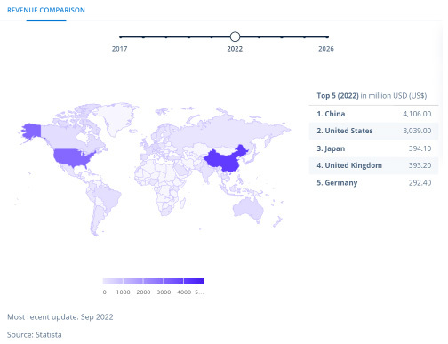This screenshot has height=344, width=448.
Task: Select the 2023 timeline dot
Action: [259, 37]
